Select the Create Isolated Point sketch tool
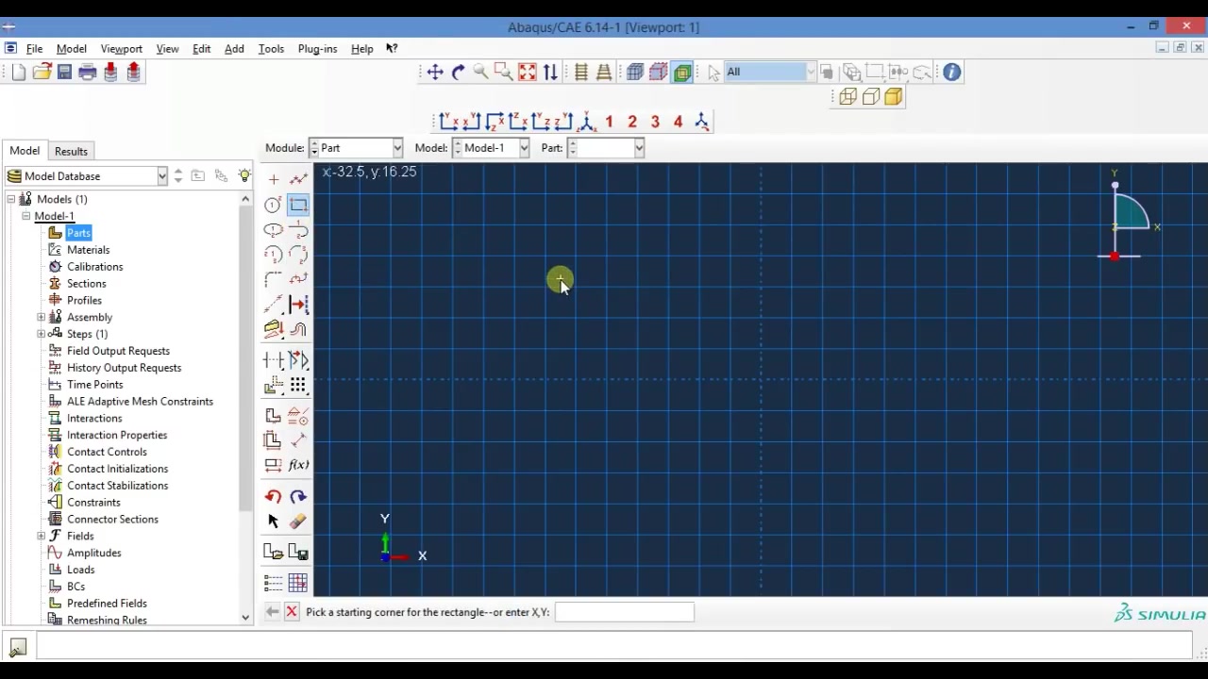This screenshot has width=1208, height=679. pos(274,179)
